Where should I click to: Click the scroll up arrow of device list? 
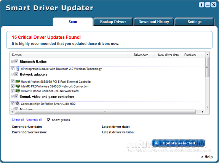tap(208, 54)
